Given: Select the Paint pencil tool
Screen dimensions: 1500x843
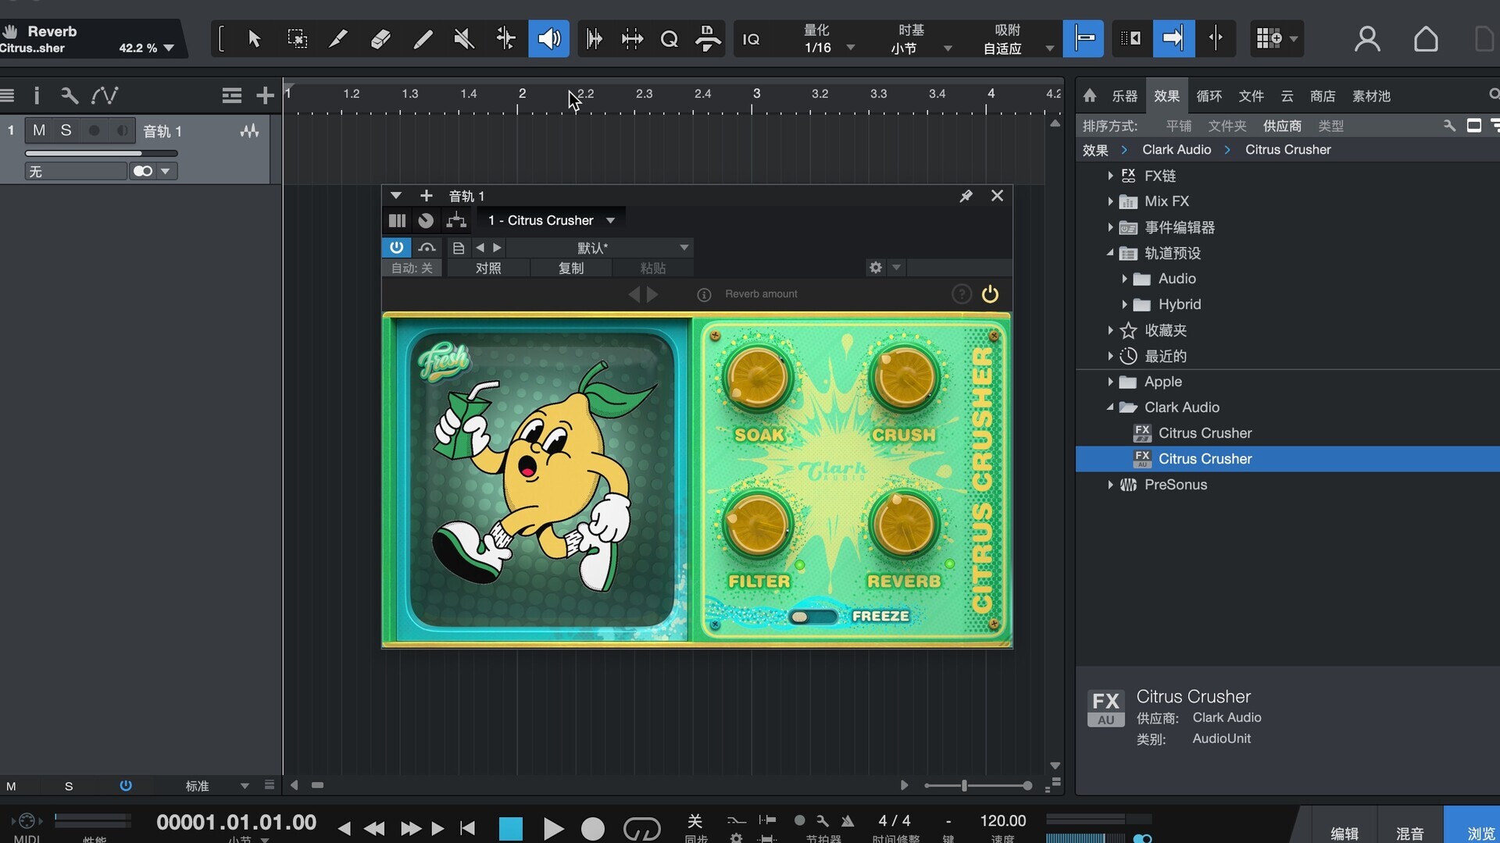Looking at the screenshot, I should pyautogui.click(x=423, y=38).
